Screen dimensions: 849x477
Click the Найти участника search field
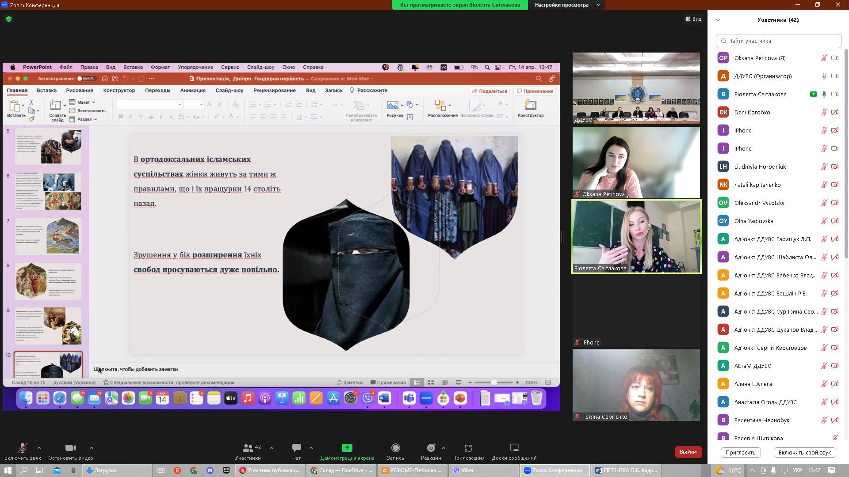pos(778,41)
